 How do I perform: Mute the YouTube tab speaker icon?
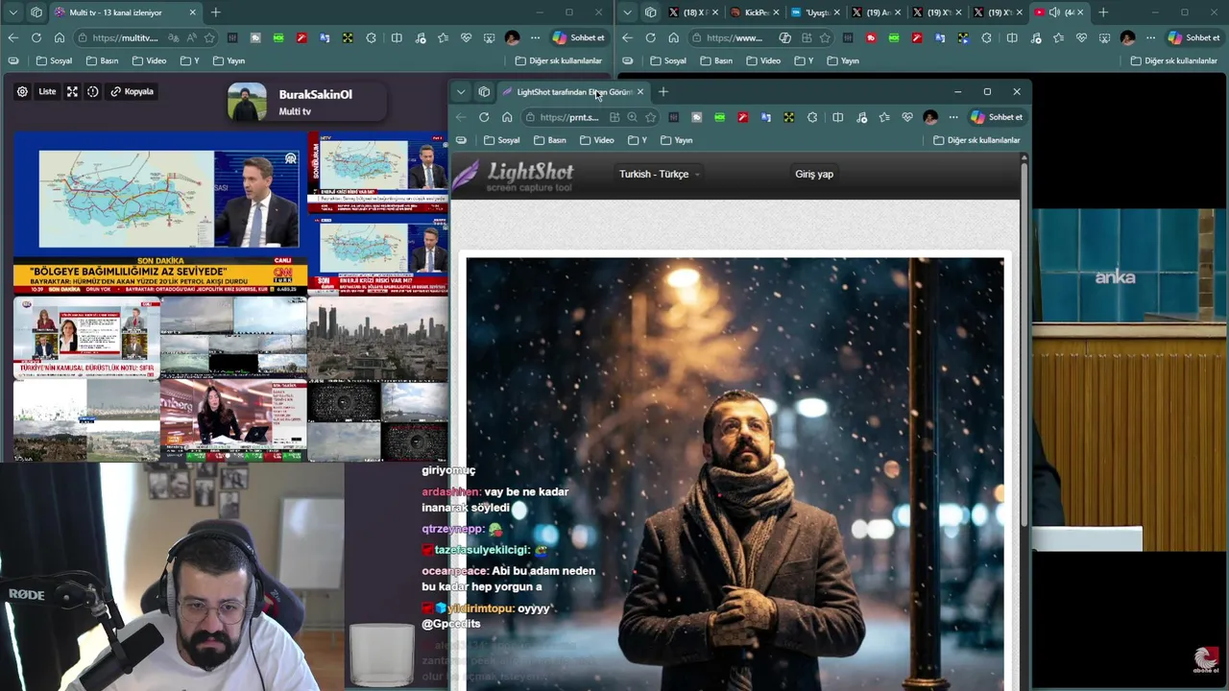pos(1054,12)
